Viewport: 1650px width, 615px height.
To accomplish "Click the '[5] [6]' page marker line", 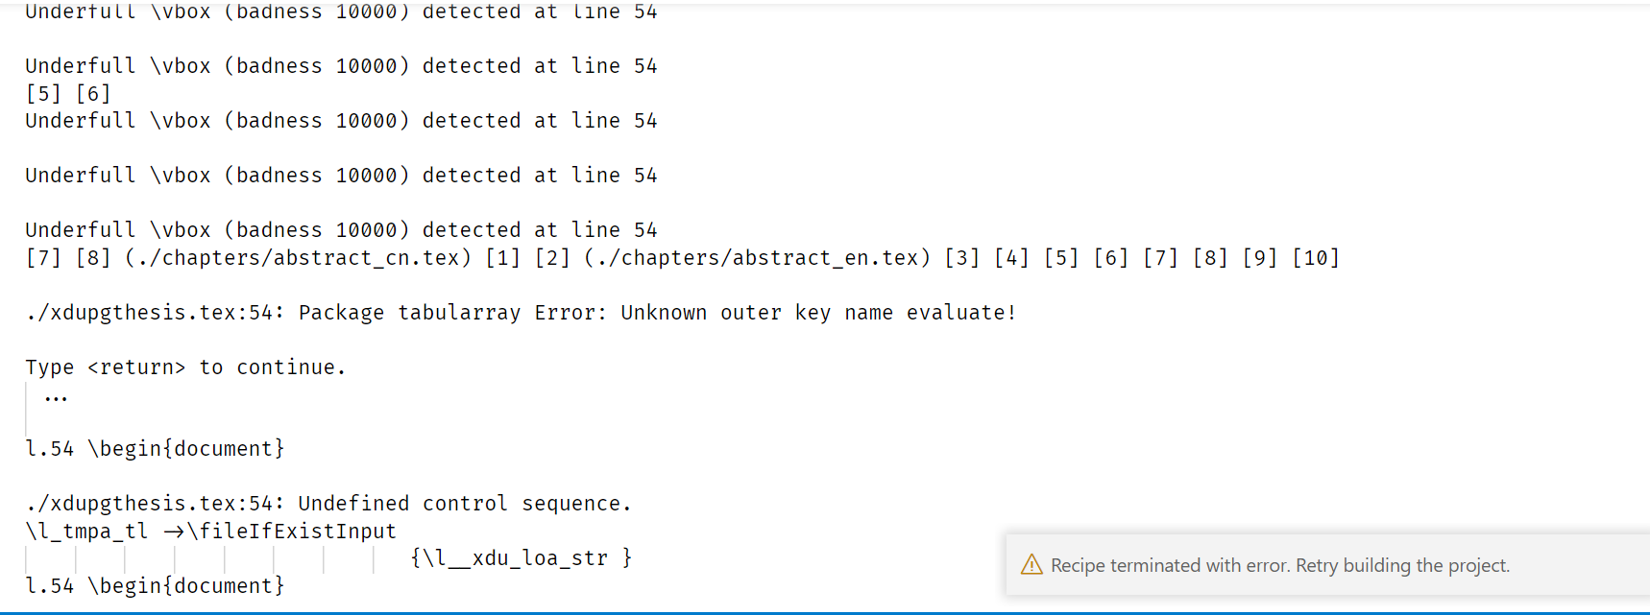I will (68, 94).
